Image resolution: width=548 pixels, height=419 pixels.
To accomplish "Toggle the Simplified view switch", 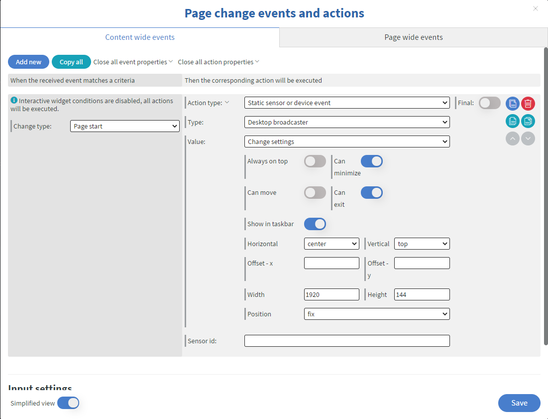I will click(68, 403).
